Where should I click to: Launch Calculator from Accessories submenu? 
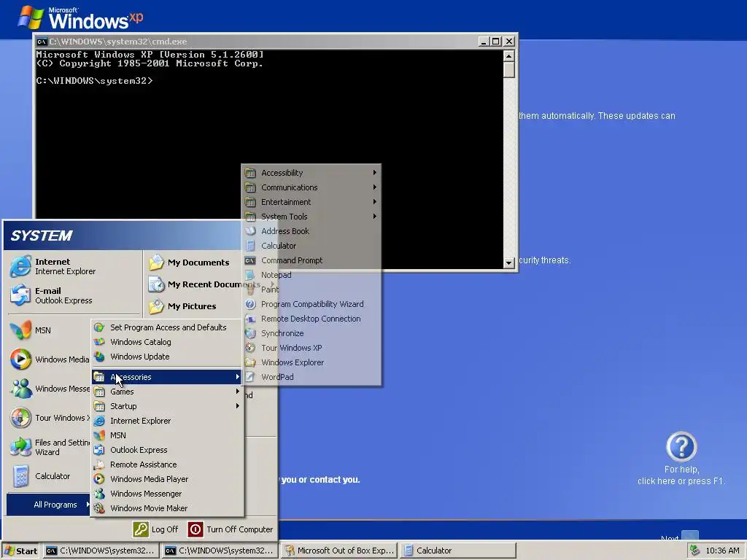tap(311, 246)
